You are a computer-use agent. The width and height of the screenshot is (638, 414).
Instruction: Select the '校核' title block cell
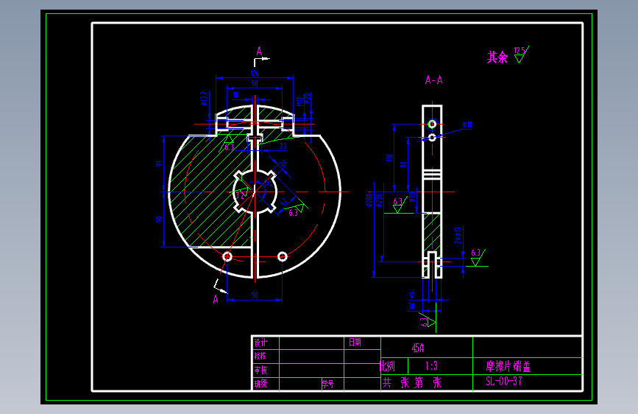coord(260,356)
